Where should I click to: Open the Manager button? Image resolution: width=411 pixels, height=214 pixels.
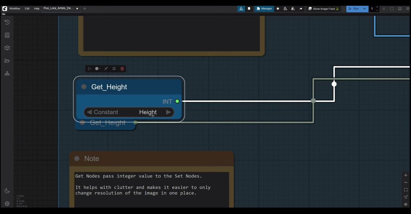point(264,9)
